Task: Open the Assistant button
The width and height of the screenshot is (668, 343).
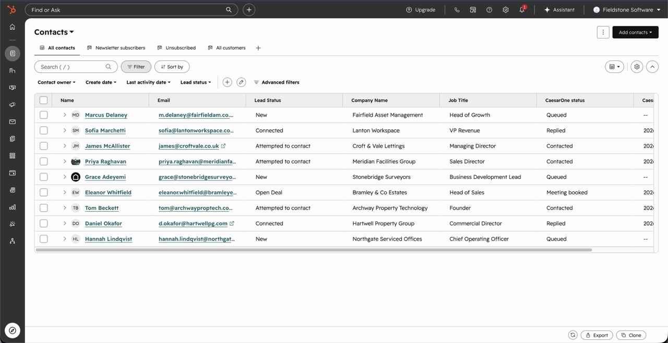Action: pos(559,10)
